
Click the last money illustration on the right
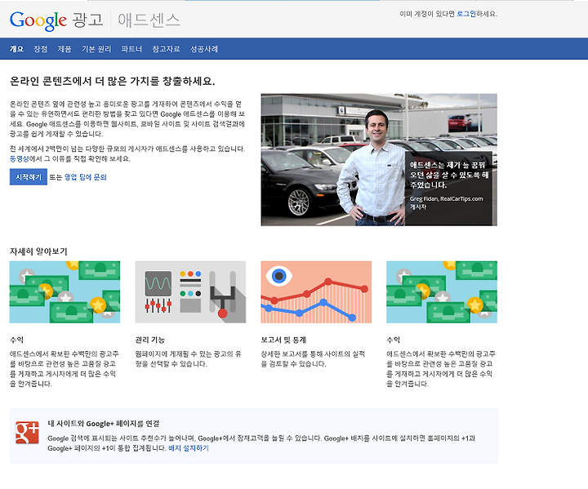point(442,292)
